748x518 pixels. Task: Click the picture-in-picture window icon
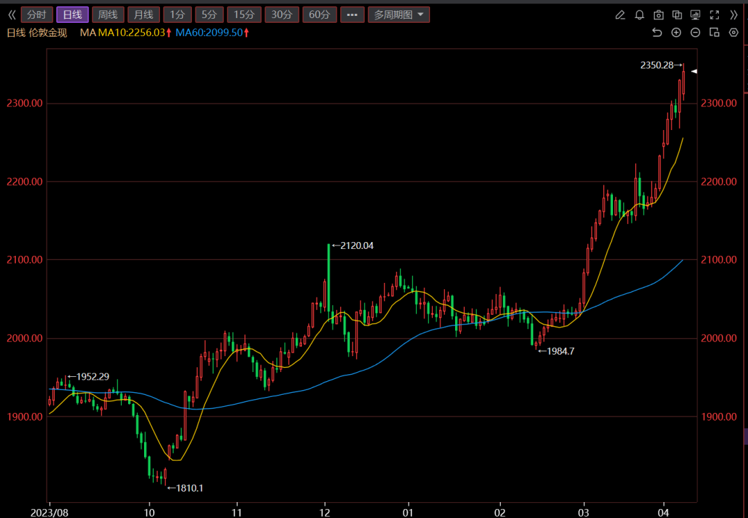point(715,33)
